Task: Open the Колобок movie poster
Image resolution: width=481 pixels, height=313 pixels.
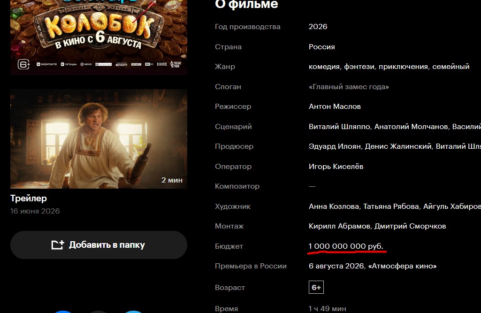Action: click(99, 37)
